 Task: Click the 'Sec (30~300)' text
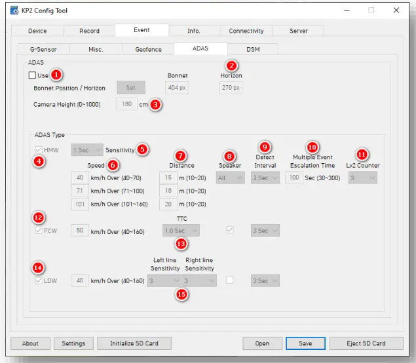[322, 178]
